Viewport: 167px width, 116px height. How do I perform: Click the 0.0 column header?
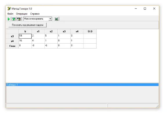(x=90, y=31)
